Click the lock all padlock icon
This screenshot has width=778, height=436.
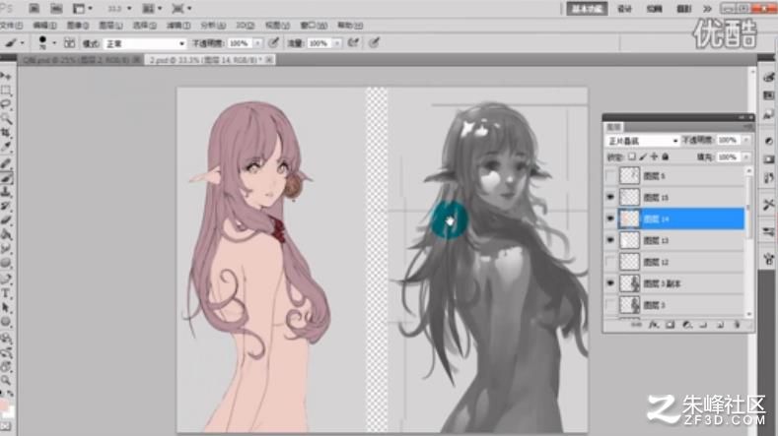pyautogui.click(x=666, y=157)
